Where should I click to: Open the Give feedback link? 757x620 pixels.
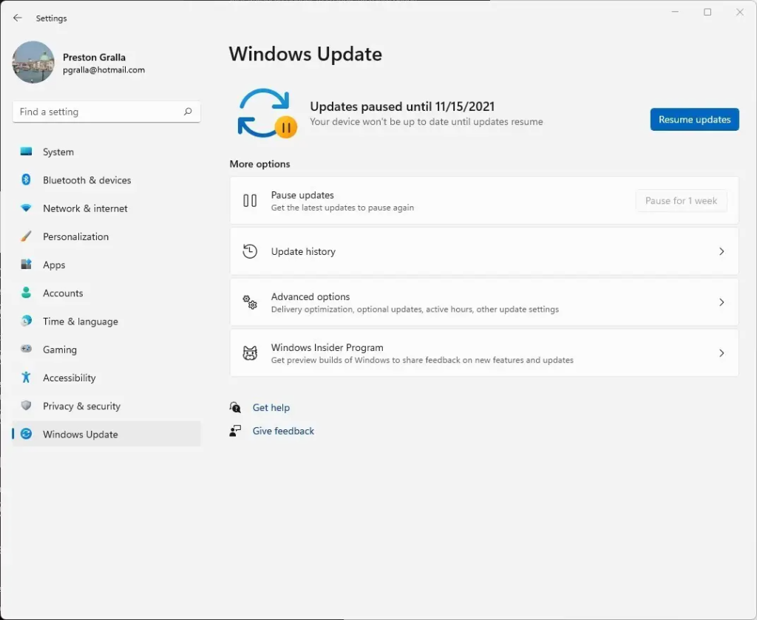pos(283,431)
